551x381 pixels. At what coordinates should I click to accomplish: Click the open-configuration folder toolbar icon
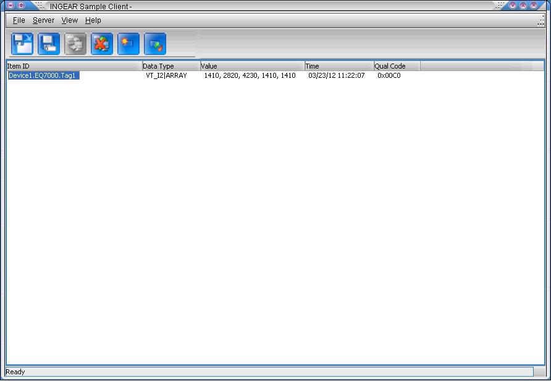click(22, 44)
